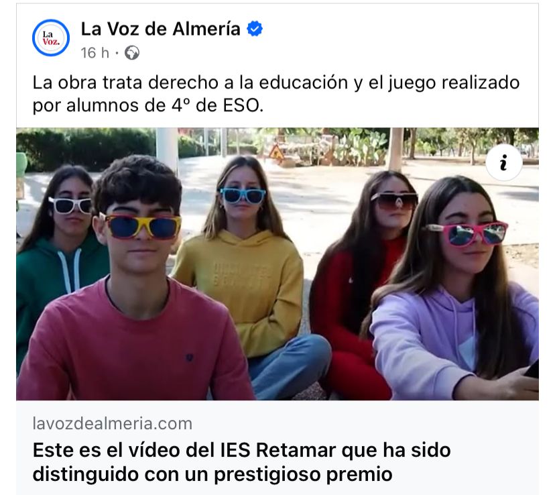
Task: Click the "16 h" post timestamp
Action: 95,53
